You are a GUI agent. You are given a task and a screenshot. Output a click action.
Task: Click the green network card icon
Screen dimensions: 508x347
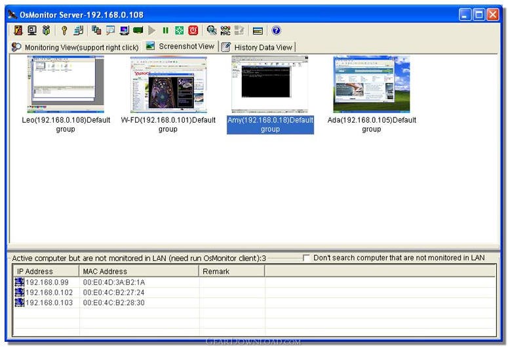(x=138, y=30)
